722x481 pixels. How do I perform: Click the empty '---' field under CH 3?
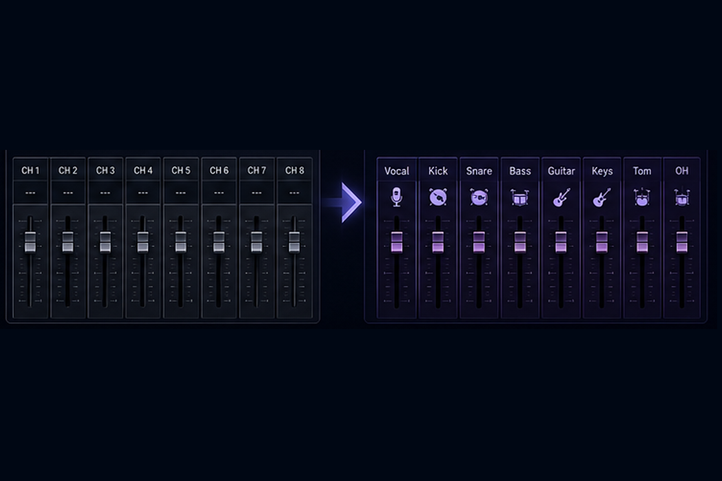coord(105,193)
